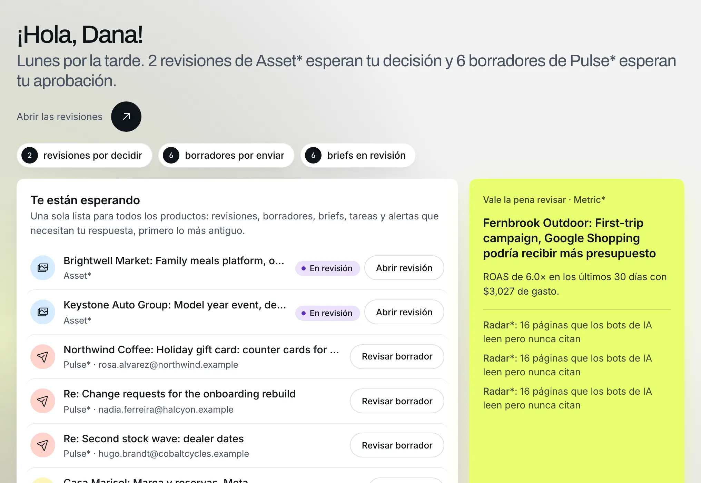Click the dark arrow button beside Abrir las revisiones

pos(126,117)
